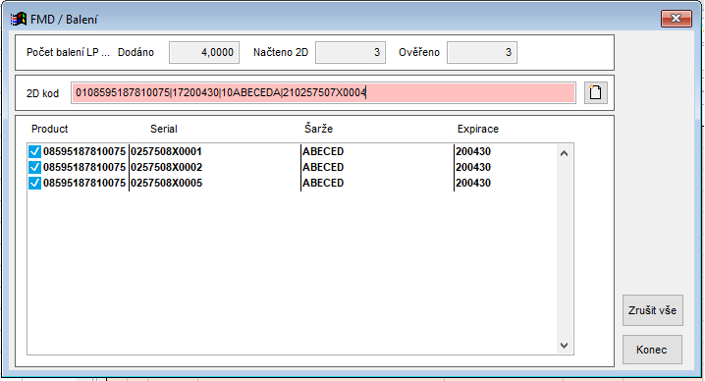Image resolution: width=705 pixels, height=381 pixels.
Task: Click the Ověřeno value field
Action: coord(481,52)
